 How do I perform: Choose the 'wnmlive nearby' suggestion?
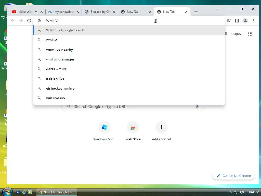[x=129, y=50]
